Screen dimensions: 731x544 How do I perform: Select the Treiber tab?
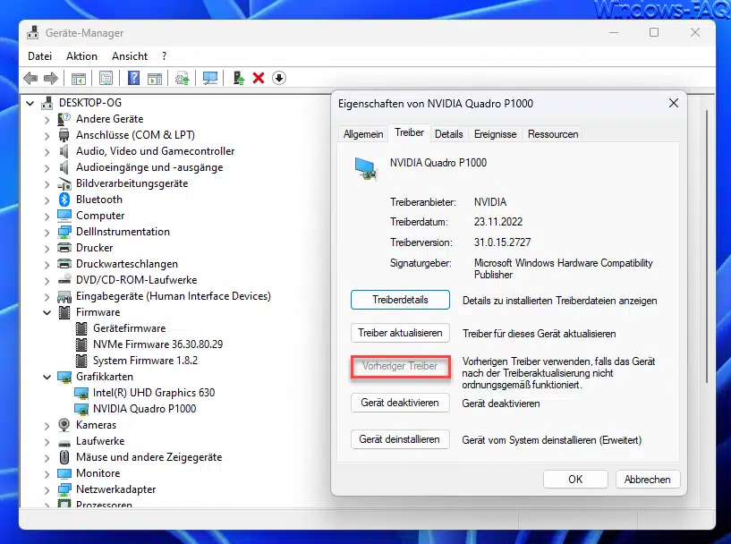(409, 132)
